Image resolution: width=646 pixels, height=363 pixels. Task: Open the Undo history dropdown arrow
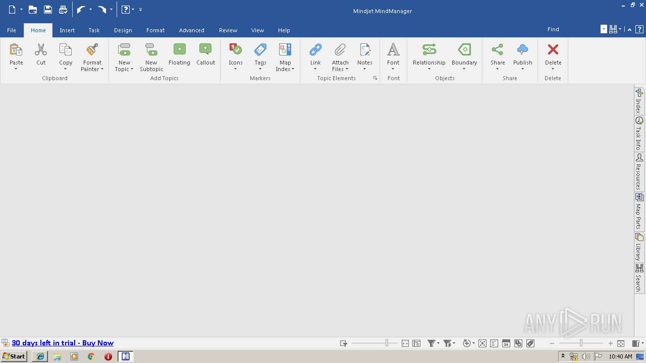pos(90,10)
